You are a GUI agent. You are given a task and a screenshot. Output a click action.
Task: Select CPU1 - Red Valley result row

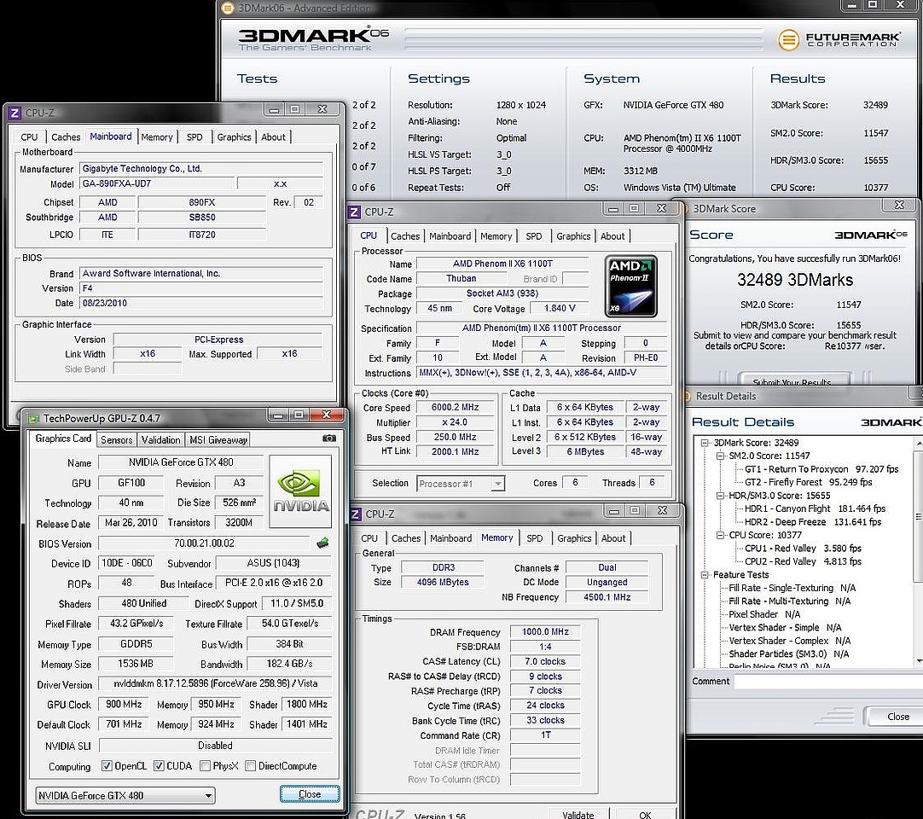pos(803,549)
